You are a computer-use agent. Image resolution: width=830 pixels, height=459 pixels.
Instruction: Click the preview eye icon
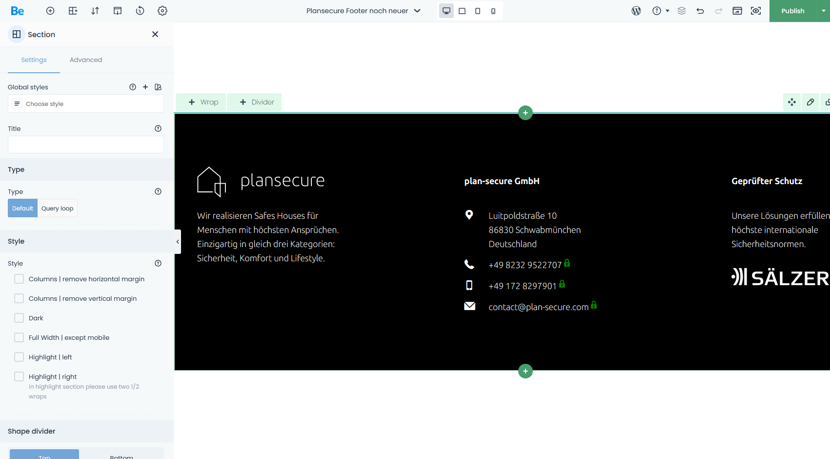(756, 11)
